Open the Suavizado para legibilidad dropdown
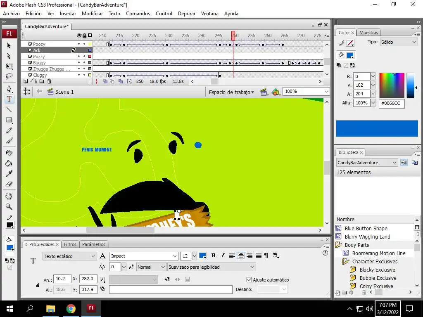 [211, 267]
